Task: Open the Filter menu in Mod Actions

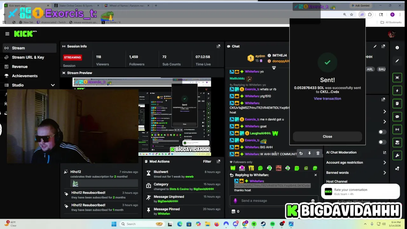Action: click(x=207, y=162)
